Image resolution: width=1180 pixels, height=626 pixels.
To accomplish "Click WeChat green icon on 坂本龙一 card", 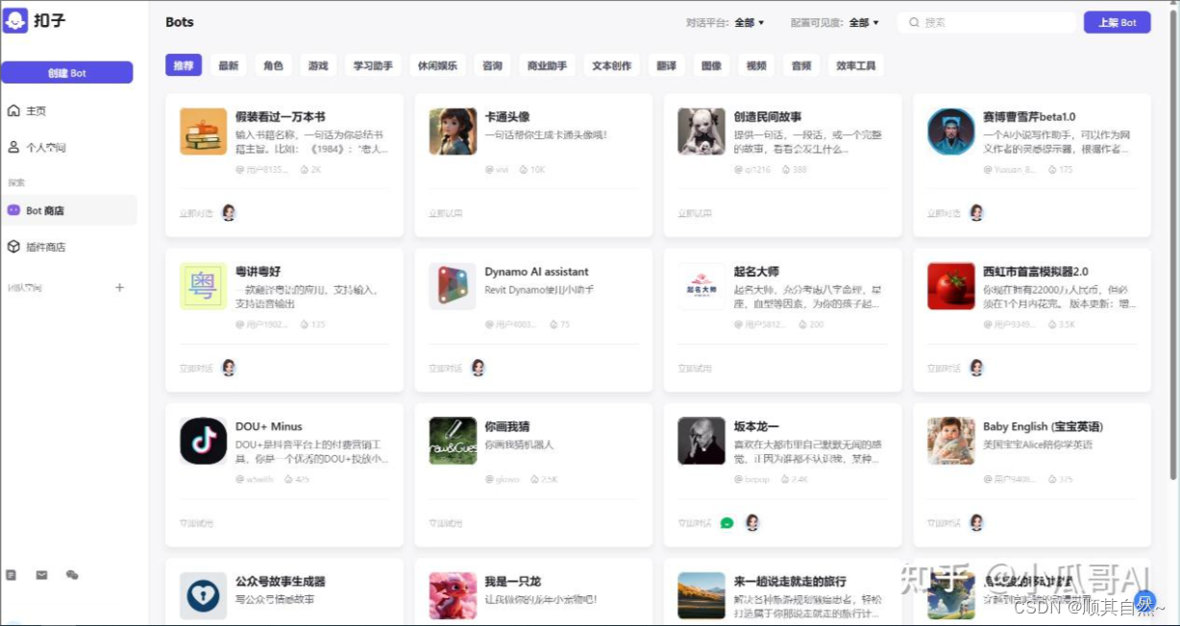I will pyautogui.click(x=727, y=523).
